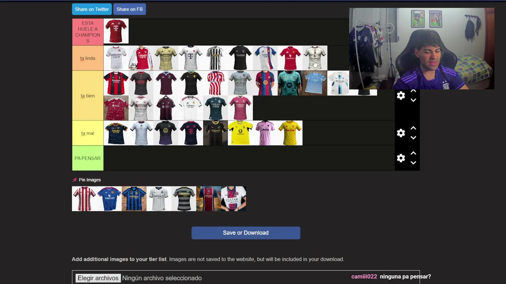Select the maroon jersey with light blue collar
The width and height of the screenshot is (506, 284).
coord(166,83)
